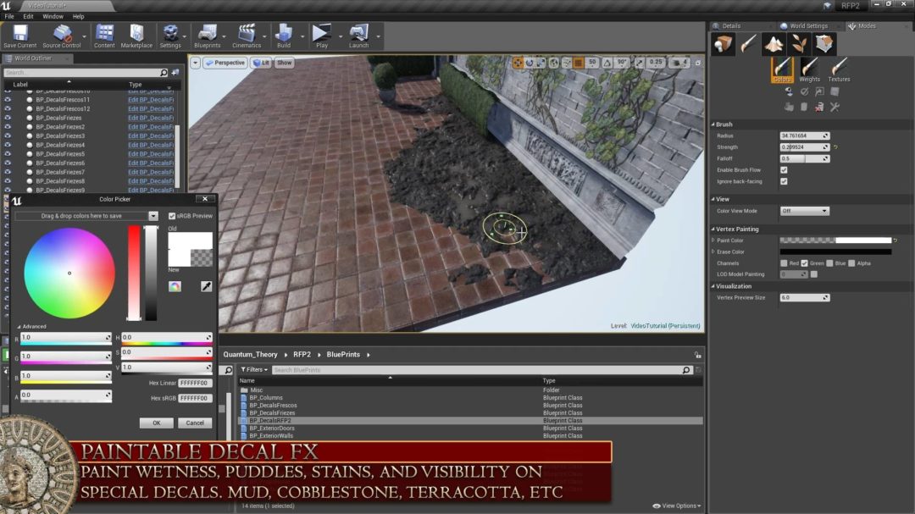Open the Blueprints toolbar menu
The width and height of the screenshot is (915, 514).
pos(208,36)
